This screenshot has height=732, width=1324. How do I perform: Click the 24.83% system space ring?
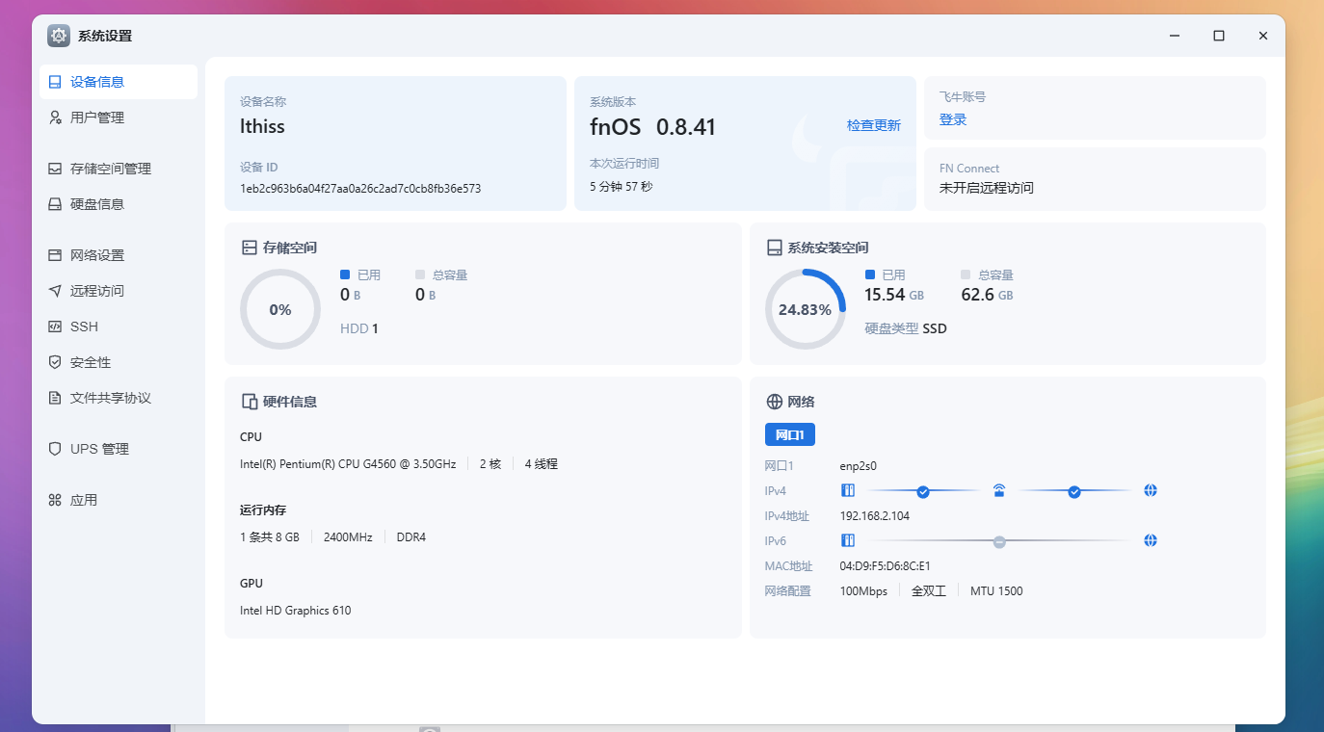[806, 309]
